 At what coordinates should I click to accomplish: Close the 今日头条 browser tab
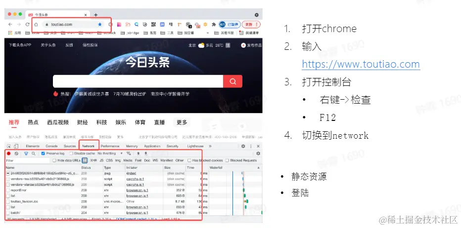point(86,15)
